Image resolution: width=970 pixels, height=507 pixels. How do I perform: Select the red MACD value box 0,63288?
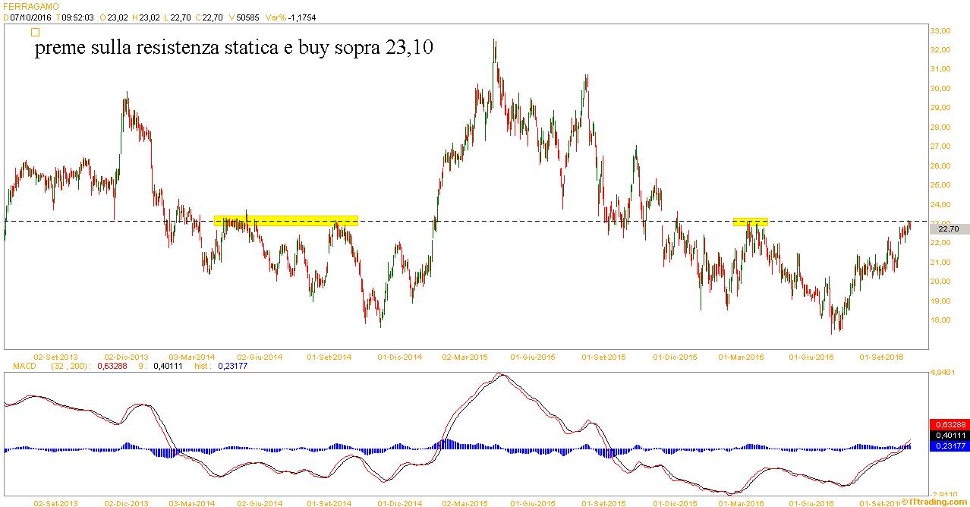pyautogui.click(x=949, y=424)
